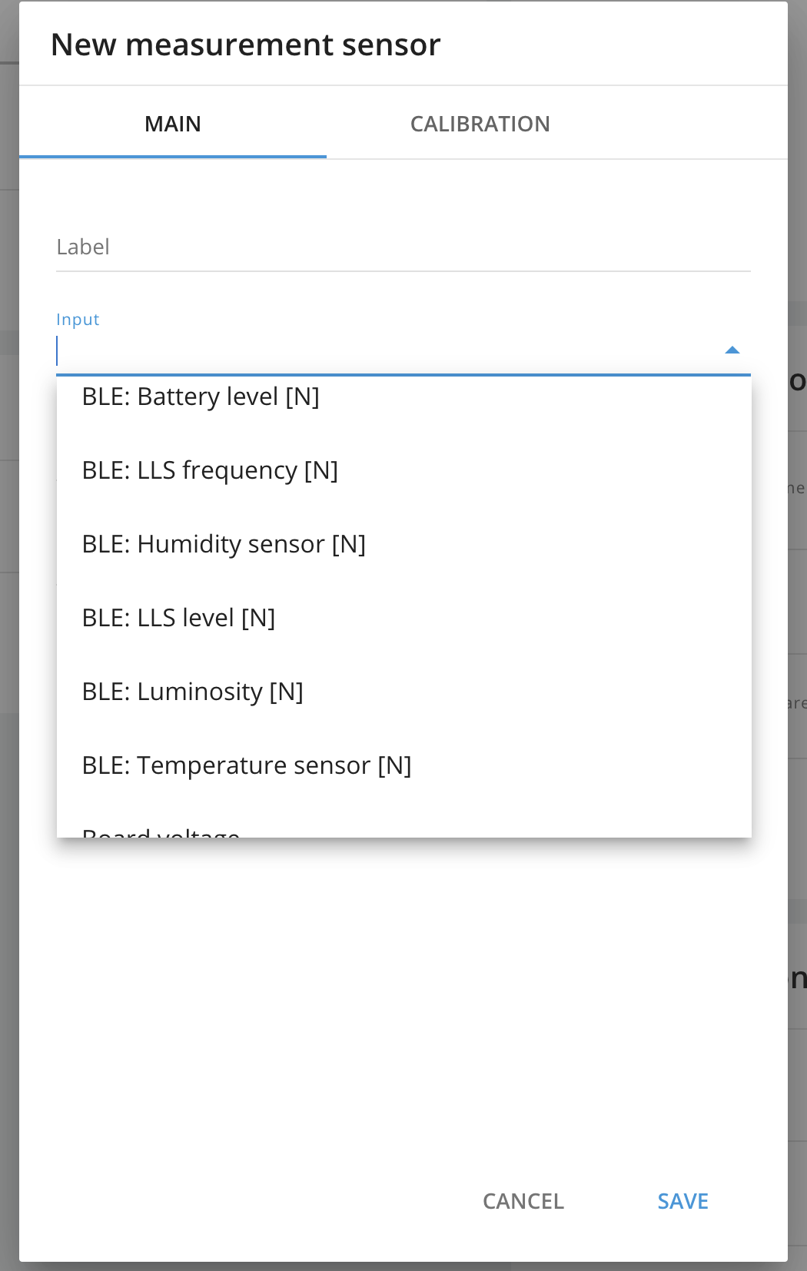Choose BLE: LLS frequency [N] option
Viewport: 807px width, 1271px height.
pyautogui.click(x=403, y=470)
